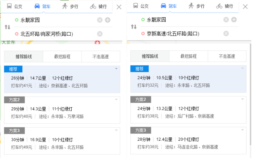Enable 不走高速 option in left panel
Screen dimensions: 256x158
point(101,56)
